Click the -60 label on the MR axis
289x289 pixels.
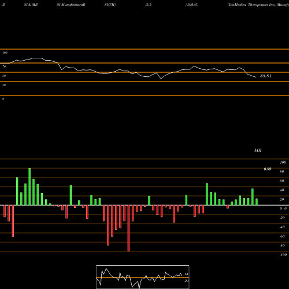coord(282,236)
